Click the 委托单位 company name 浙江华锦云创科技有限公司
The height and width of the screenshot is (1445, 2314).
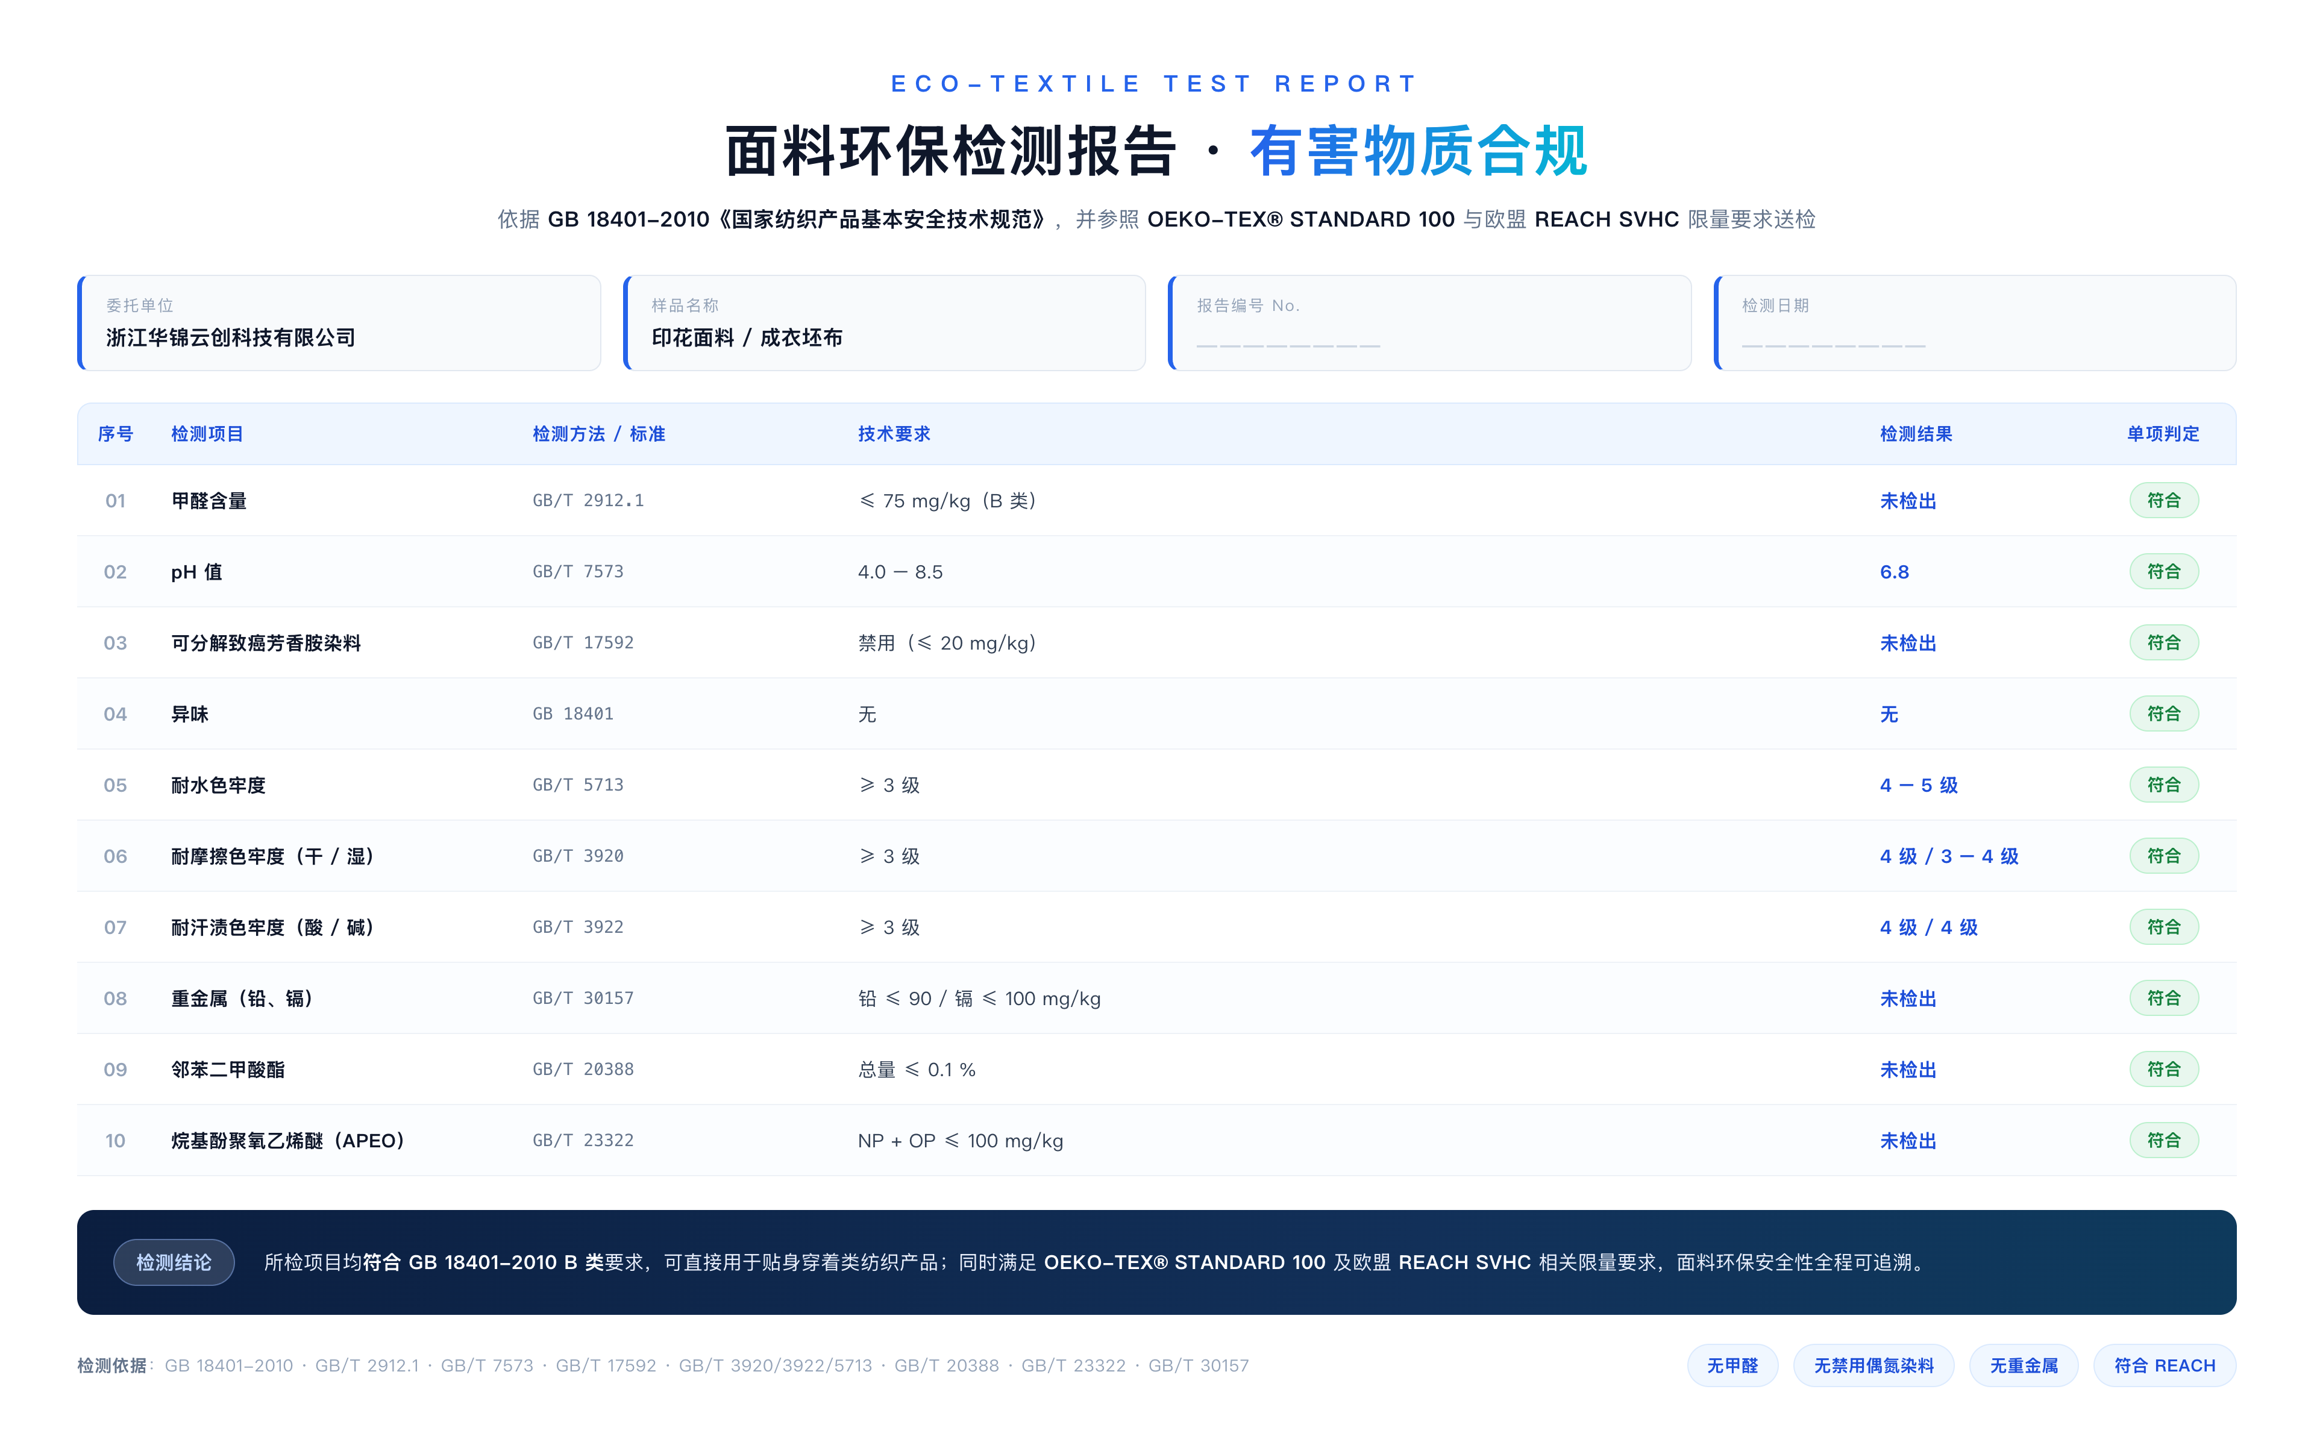point(230,337)
